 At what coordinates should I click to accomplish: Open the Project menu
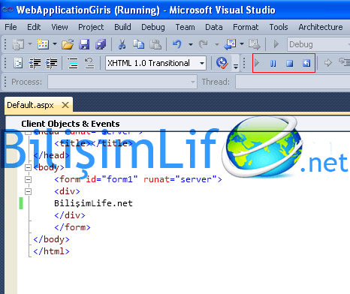pos(91,27)
